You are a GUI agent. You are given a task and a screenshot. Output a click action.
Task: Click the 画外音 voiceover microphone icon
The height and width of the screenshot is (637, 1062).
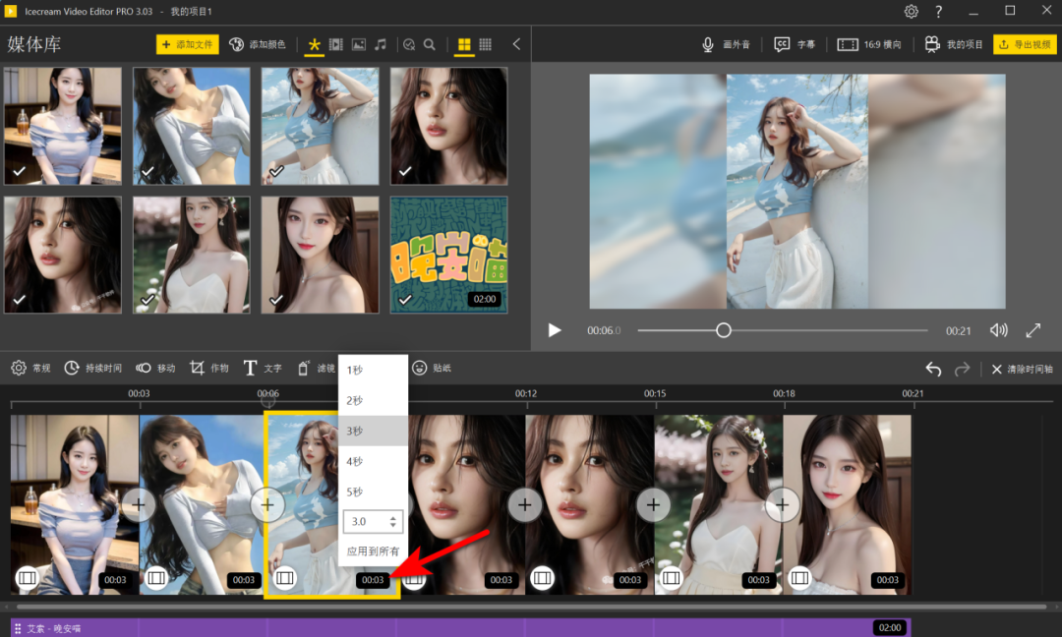[708, 44]
